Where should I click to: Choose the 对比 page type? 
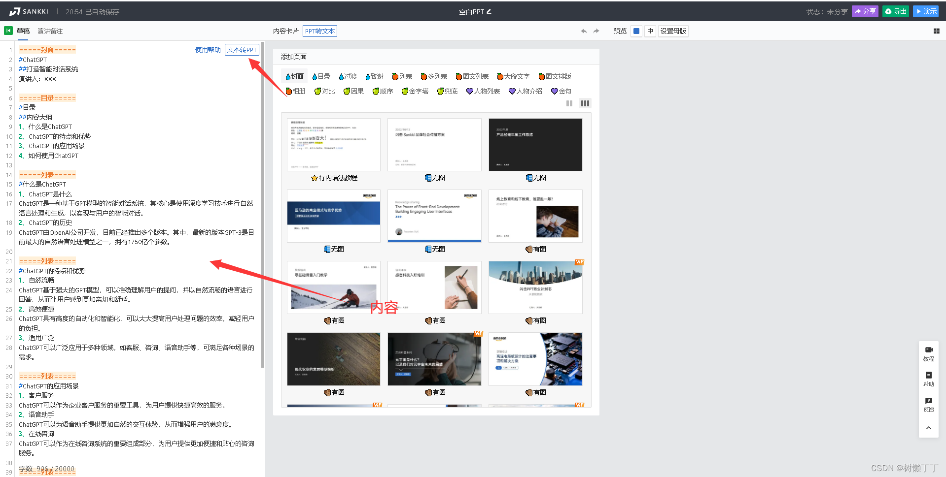(325, 91)
